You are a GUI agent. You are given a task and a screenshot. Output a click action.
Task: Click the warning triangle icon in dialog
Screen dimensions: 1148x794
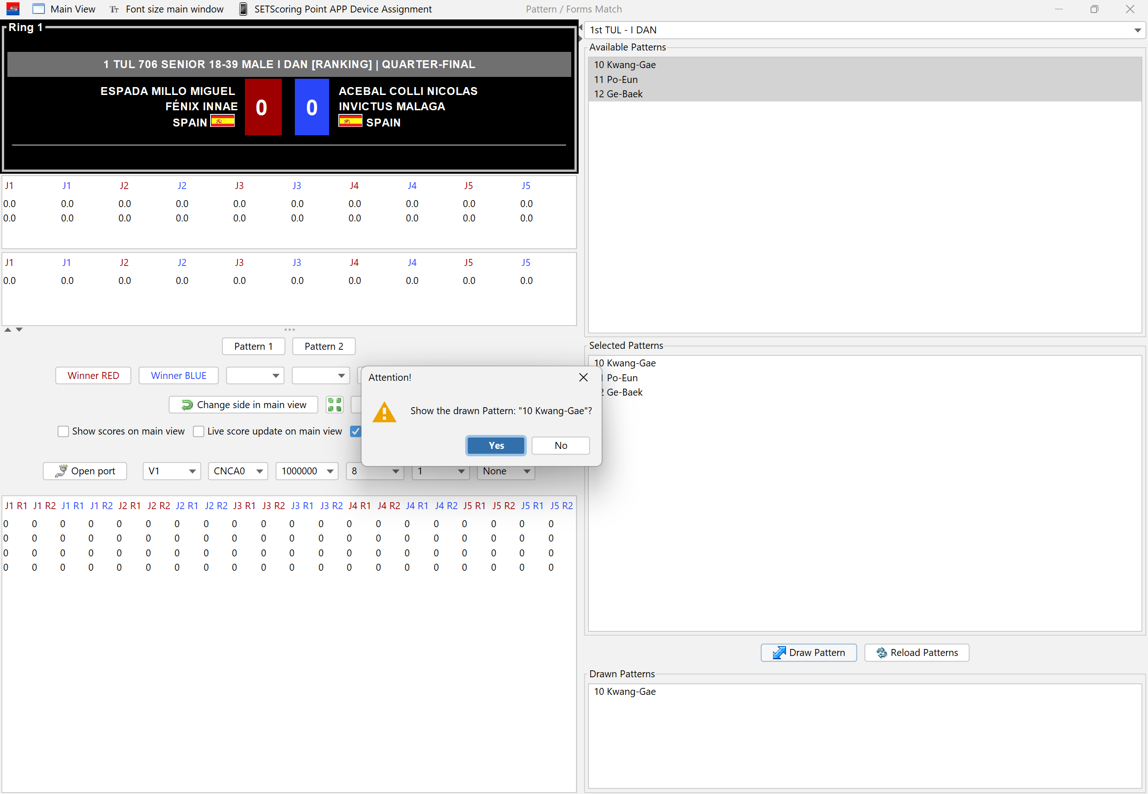tap(384, 412)
